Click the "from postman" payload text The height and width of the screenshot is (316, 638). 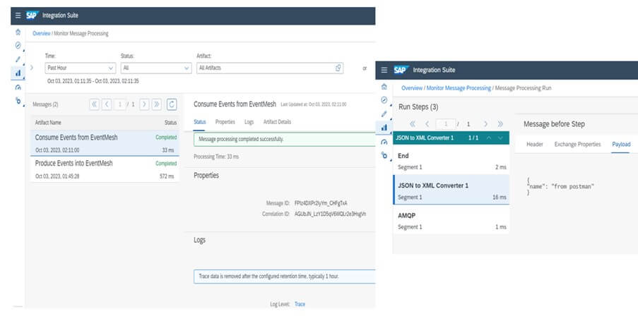click(573, 186)
